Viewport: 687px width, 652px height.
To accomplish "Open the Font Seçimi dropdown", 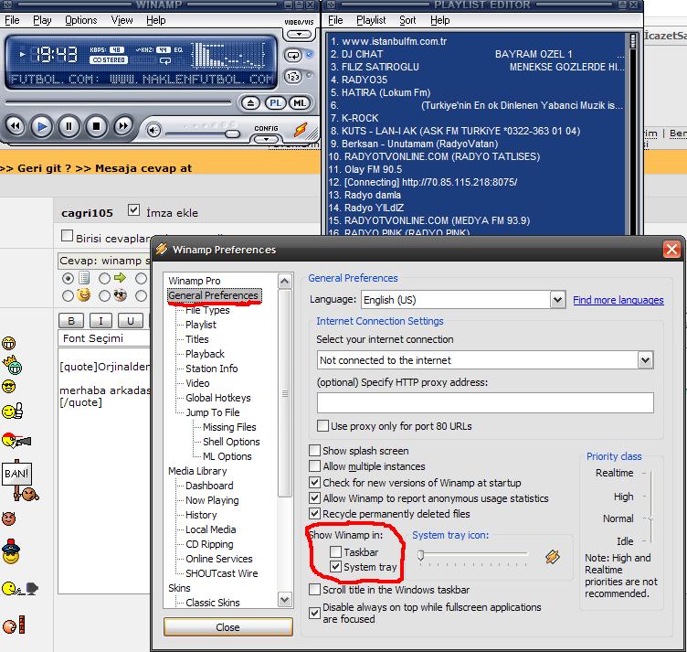I will [x=104, y=338].
